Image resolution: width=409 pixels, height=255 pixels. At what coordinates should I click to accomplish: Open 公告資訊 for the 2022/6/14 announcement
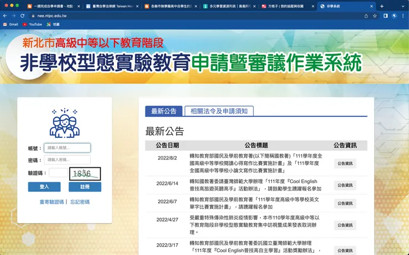pos(345,185)
